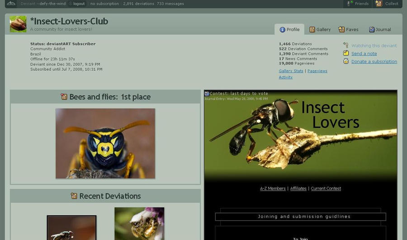Image resolution: width=407 pixels, height=240 pixels.
Task: Click the *Insect-Lovers-Club title
Action: [x=69, y=21]
